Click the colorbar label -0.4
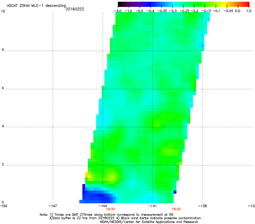The width and height of the screenshot is (255, 224). tap(151, 11)
